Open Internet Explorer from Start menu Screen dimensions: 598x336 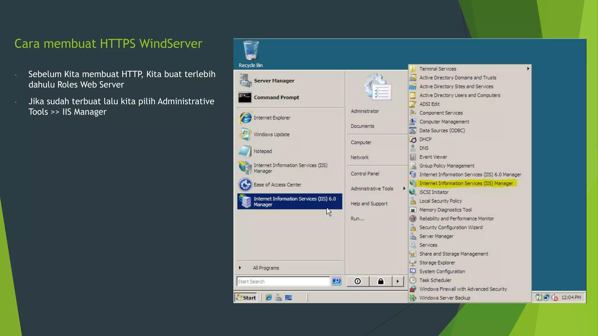point(272,118)
